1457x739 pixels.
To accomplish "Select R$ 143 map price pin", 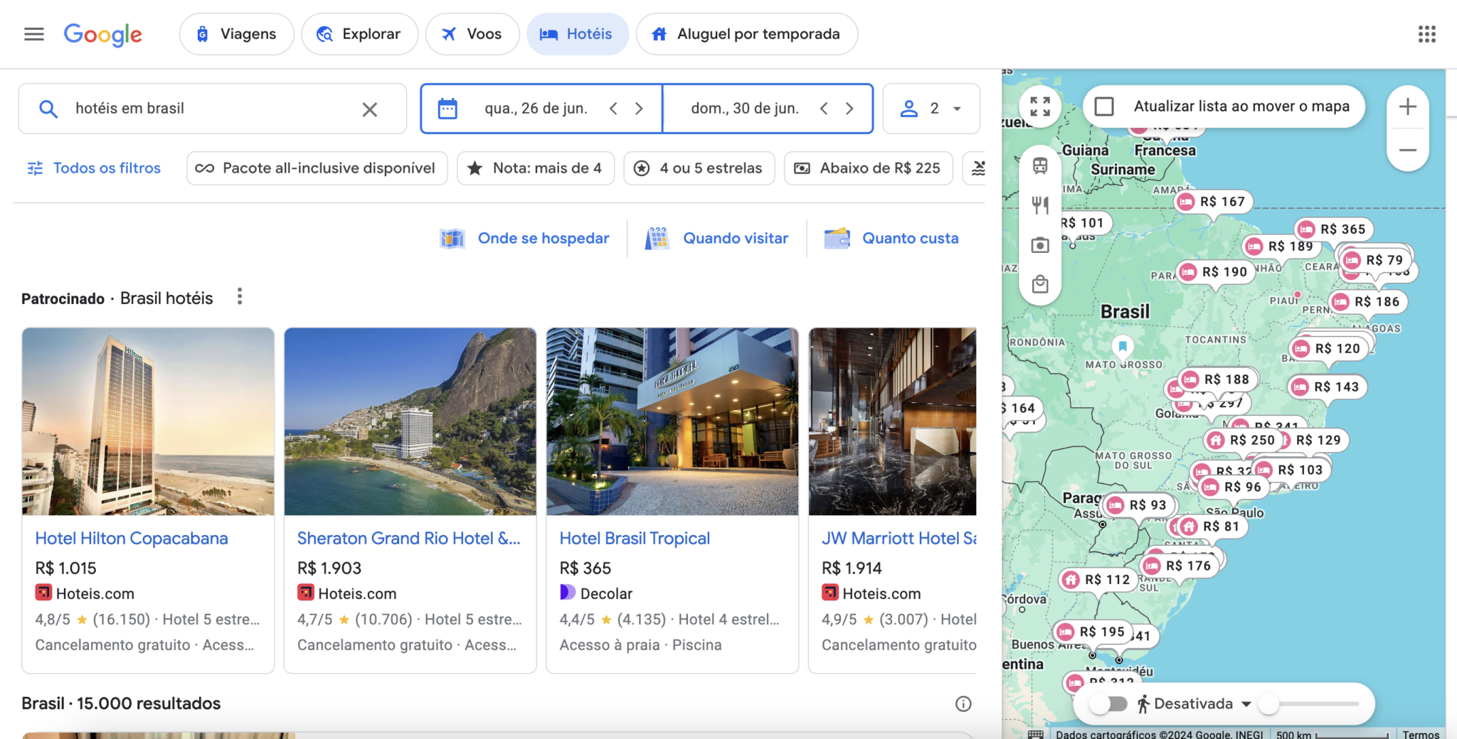I will [1327, 387].
